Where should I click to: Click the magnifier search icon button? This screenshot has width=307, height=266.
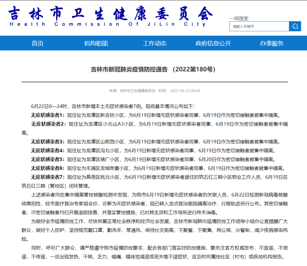coord(295,26)
